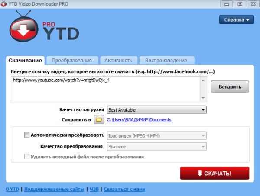Go to the 'Воспроизведение' tab

coord(166,61)
